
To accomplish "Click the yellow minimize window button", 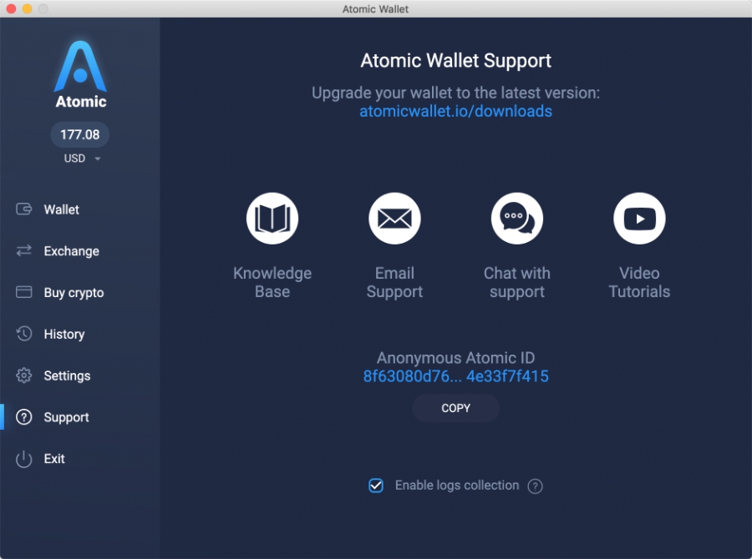I will tap(28, 8).
